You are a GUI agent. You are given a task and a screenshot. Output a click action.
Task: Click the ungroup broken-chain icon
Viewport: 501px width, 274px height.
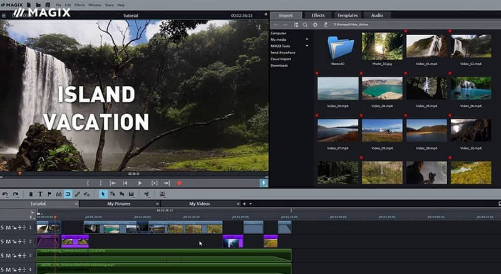click(x=86, y=194)
